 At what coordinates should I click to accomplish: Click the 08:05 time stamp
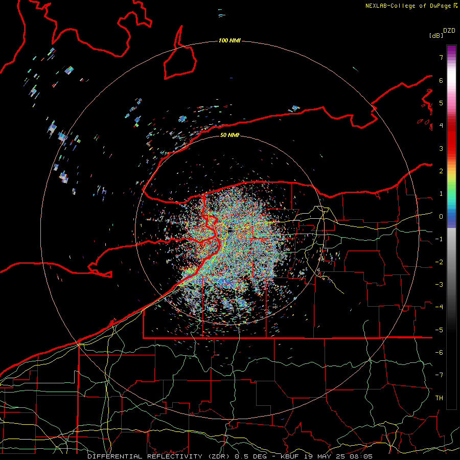[x=360, y=456]
